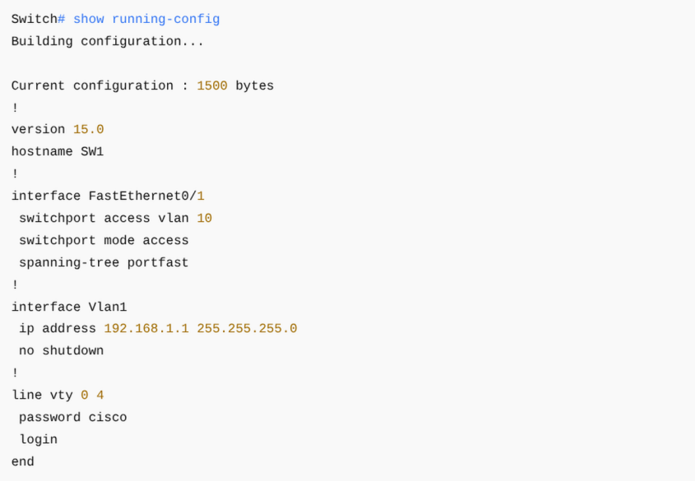695x481 pixels.
Task: Click the 'interface FastEthernet0/1' line
Action: [x=107, y=196]
